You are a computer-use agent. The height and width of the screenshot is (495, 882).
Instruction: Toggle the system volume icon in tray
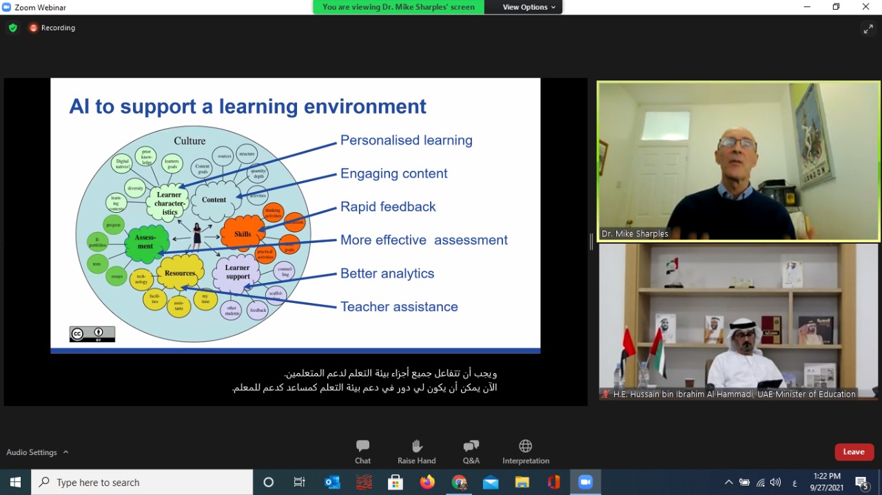point(776,482)
